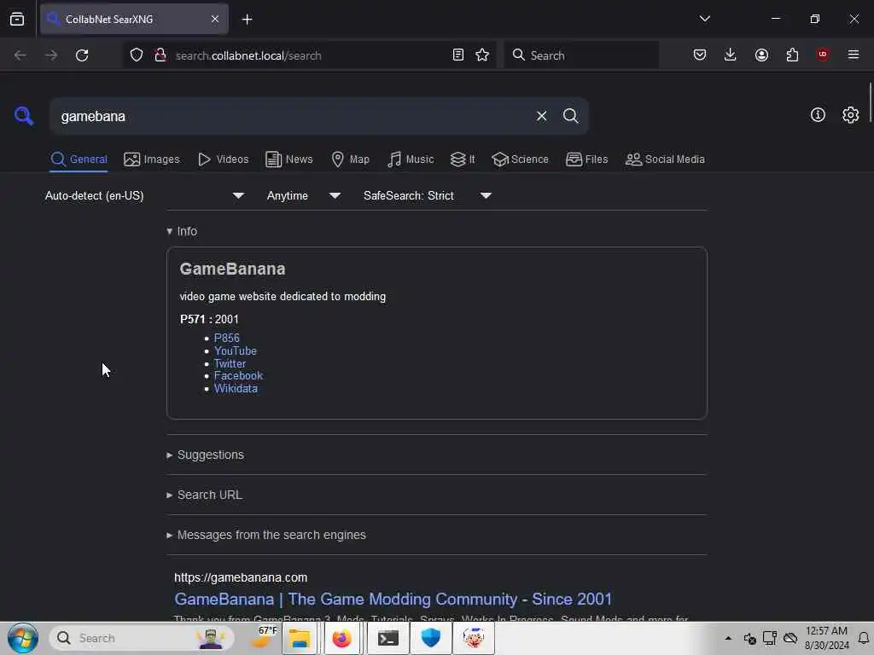This screenshot has width=874, height=655.
Task: Open GameBanana Twitter link
Action: (x=230, y=363)
